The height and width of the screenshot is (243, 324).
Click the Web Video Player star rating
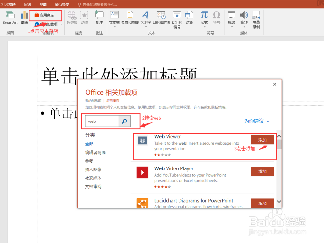point(162,187)
